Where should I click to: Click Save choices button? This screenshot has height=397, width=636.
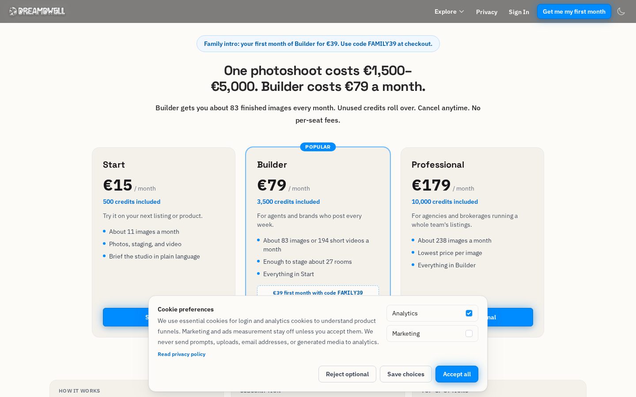point(405,374)
